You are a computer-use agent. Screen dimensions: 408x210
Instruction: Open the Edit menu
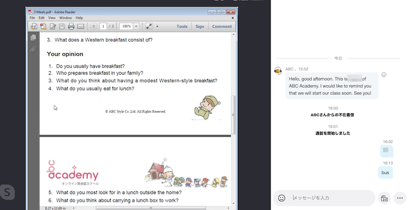(41, 18)
